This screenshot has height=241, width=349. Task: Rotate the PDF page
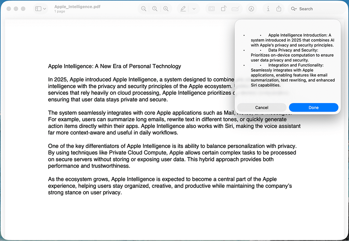click(224, 8)
